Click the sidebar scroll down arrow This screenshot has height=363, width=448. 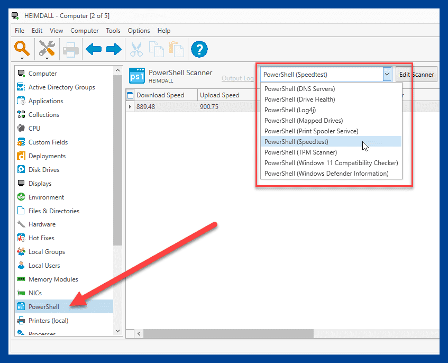click(x=118, y=331)
